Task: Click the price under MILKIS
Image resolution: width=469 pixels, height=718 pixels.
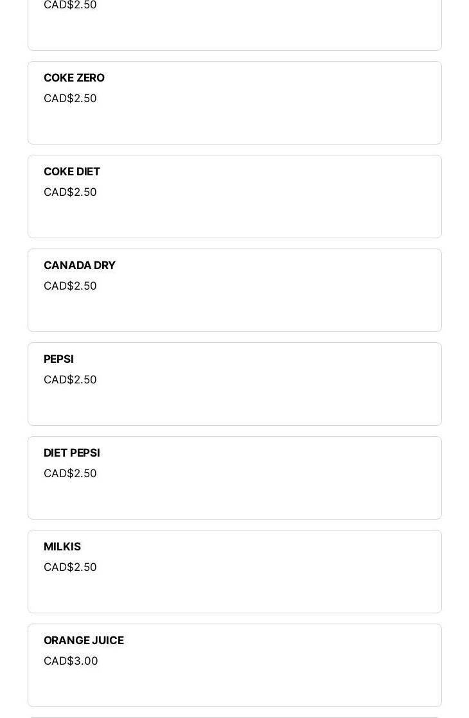Action: 70,567
